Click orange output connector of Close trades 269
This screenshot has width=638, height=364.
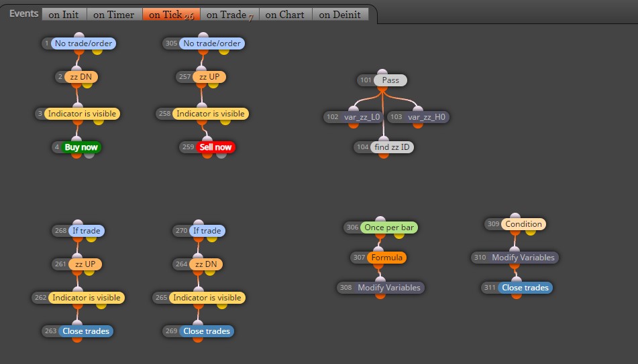pyautogui.click(x=198, y=339)
